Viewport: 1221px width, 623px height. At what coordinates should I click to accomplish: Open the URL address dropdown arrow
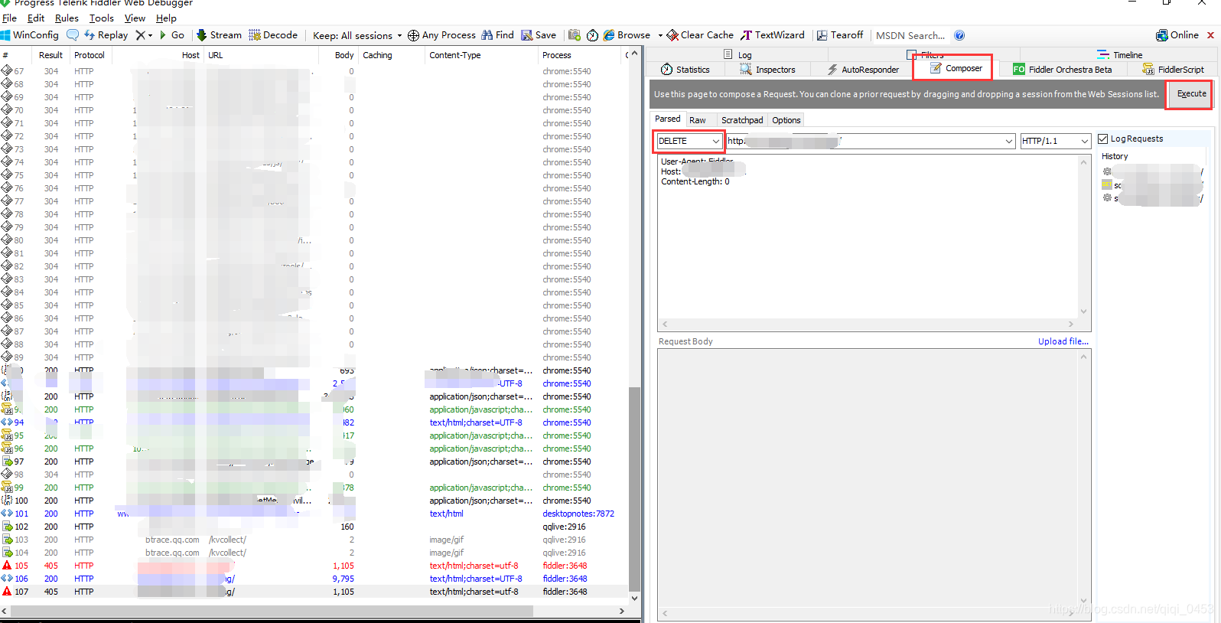[x=1009, y=141]
